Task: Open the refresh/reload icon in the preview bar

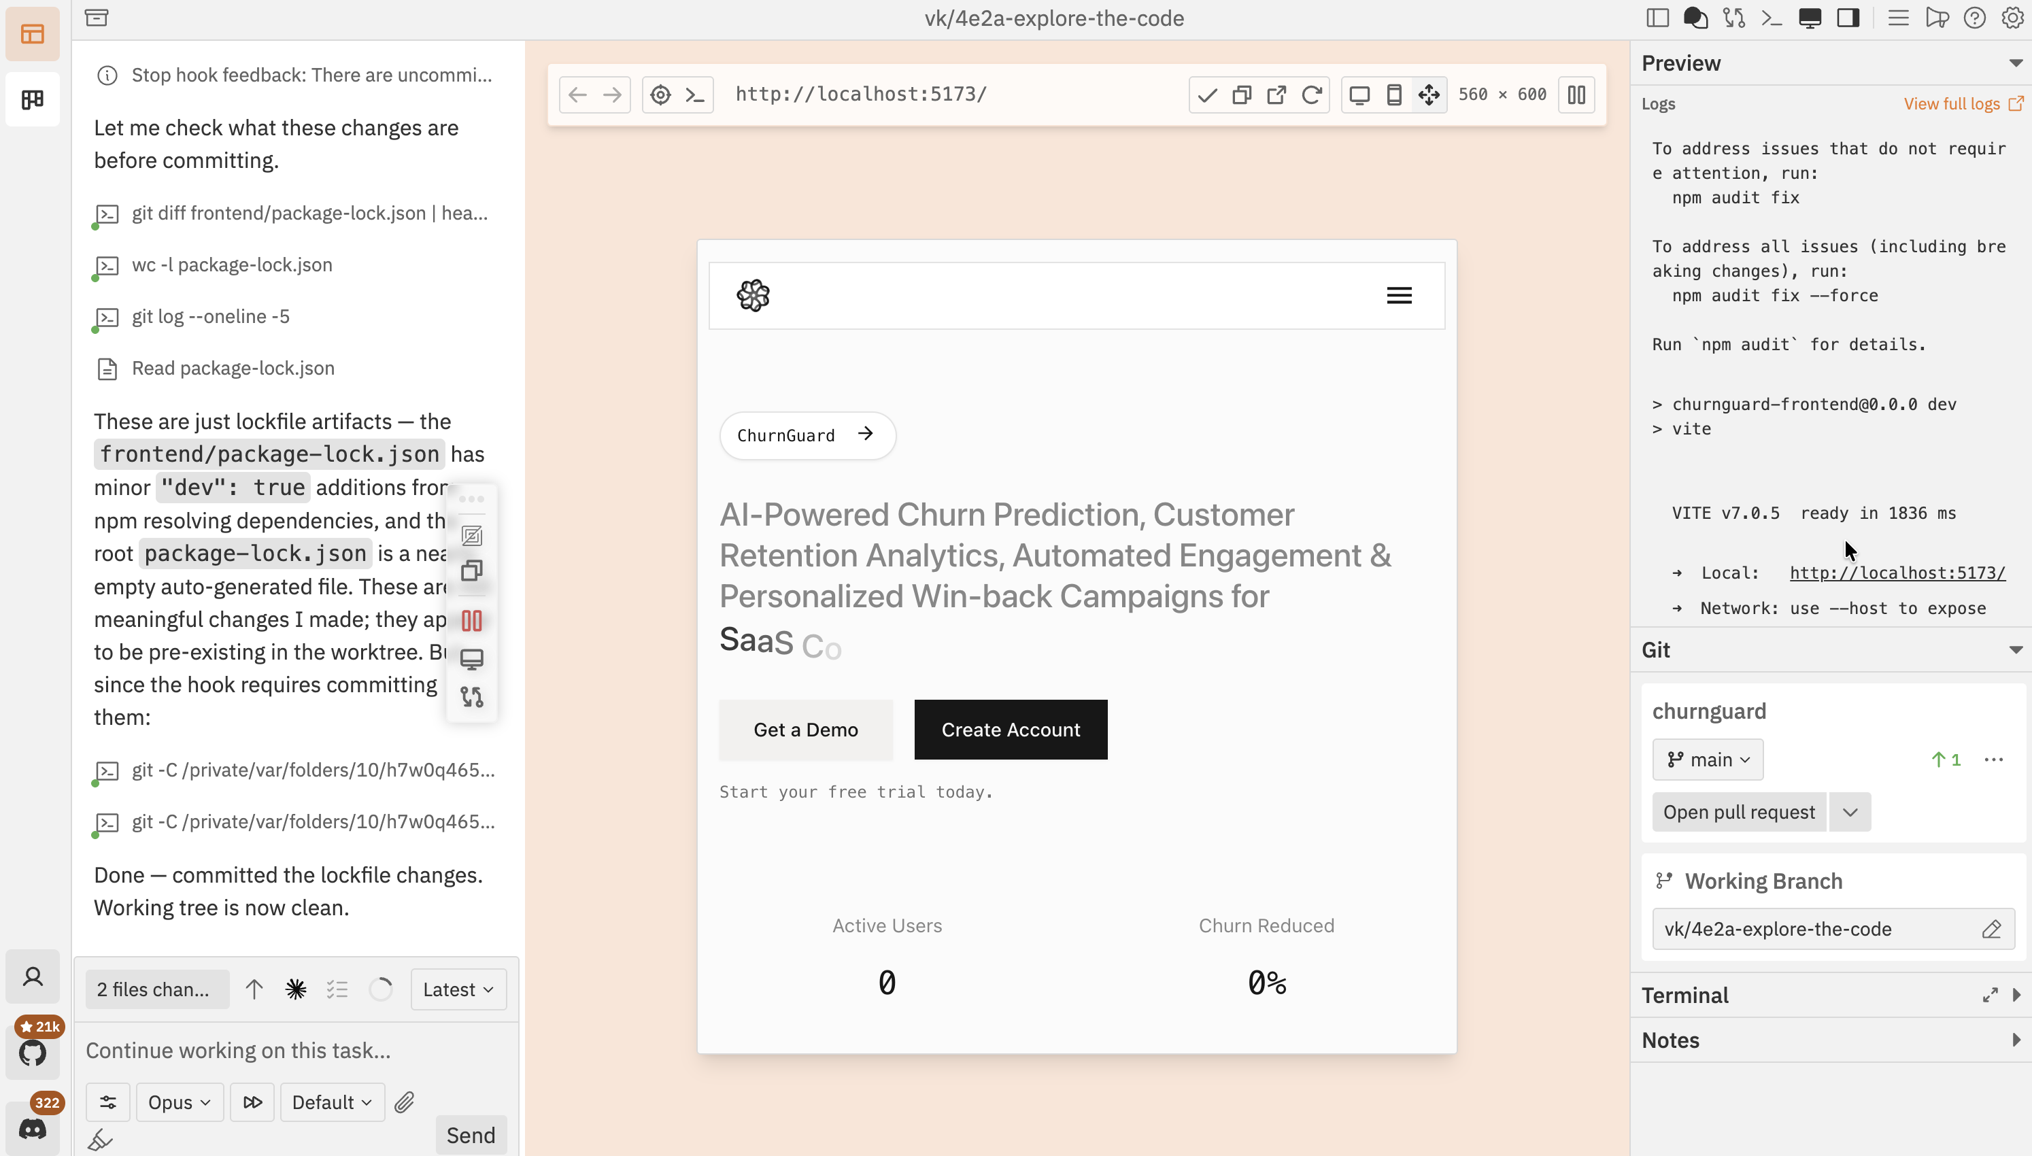Action: tap(1311, 94)
